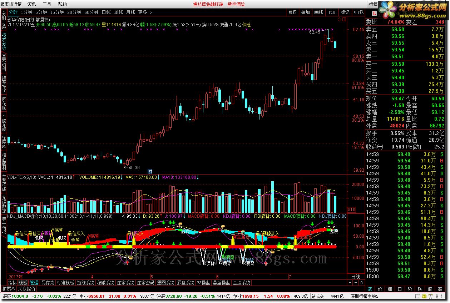Select 庄家密码 template

[x=145, y=283]
